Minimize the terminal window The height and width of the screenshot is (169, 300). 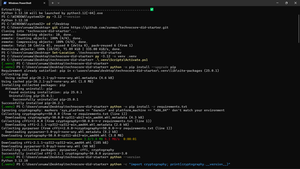point(277,3)
